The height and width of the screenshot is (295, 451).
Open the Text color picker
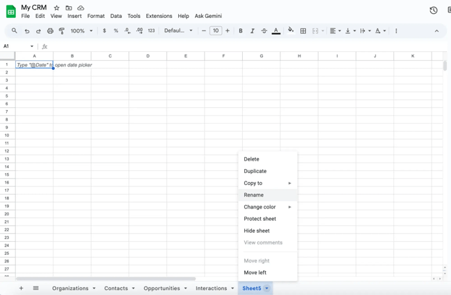(276, 30)
